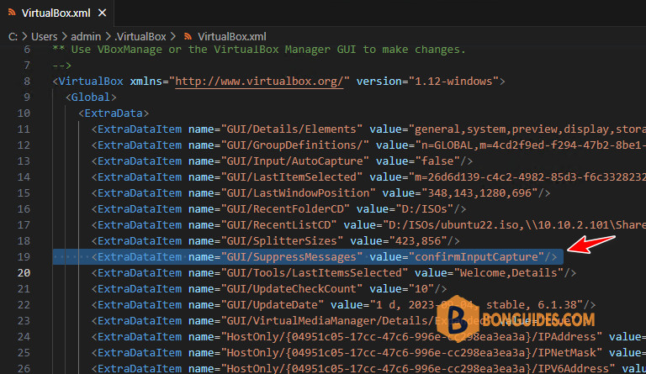This screenshot has height=374, width=646.
Task: Click IPV6Address HostOnly name on line 26
Action: (x=418, y=369)
